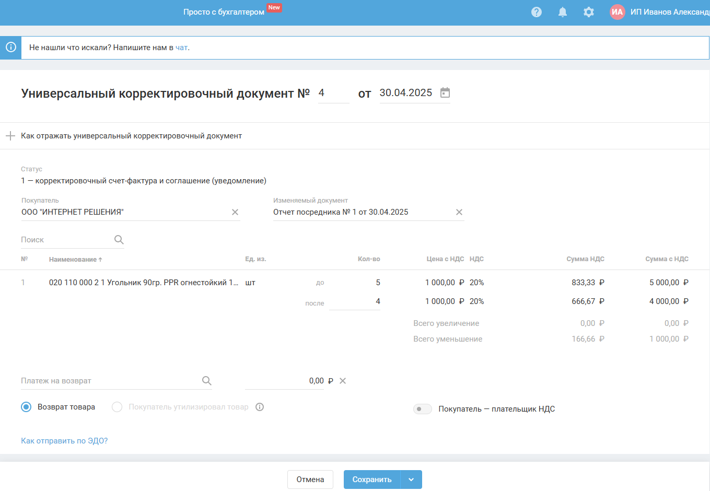Clear the Изменяемый документ field
This screenshot has height=491, width=710.
[459, 212]
